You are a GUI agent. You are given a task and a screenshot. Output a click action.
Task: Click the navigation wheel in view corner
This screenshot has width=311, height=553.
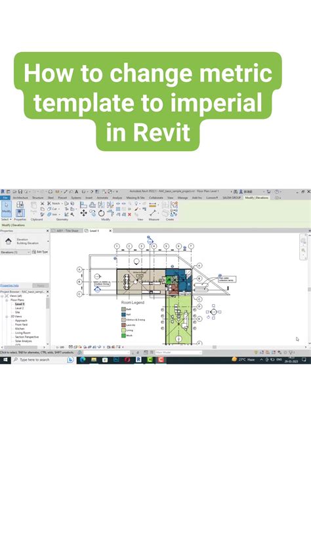tap(303, 241)
